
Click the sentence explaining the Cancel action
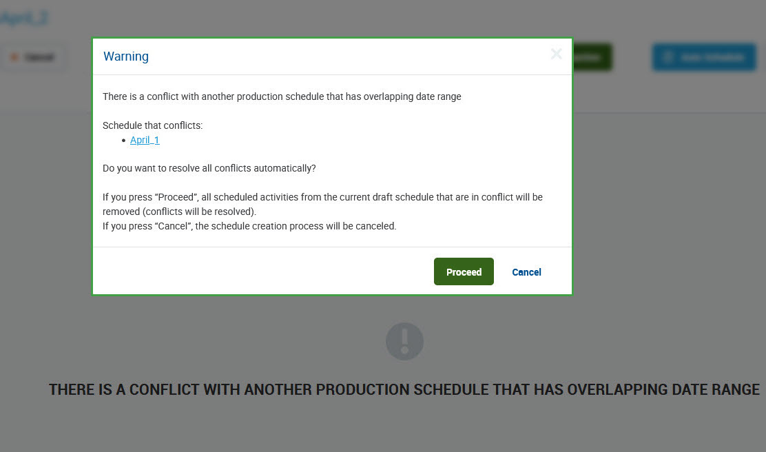click(249, 226)
